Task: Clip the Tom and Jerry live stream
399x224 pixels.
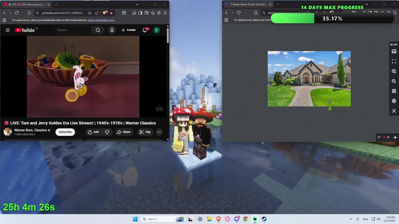Action: coord(145,132)
